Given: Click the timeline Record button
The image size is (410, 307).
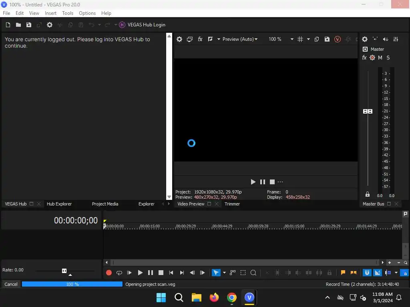Looking at the screenshot, I should point(109,273).
